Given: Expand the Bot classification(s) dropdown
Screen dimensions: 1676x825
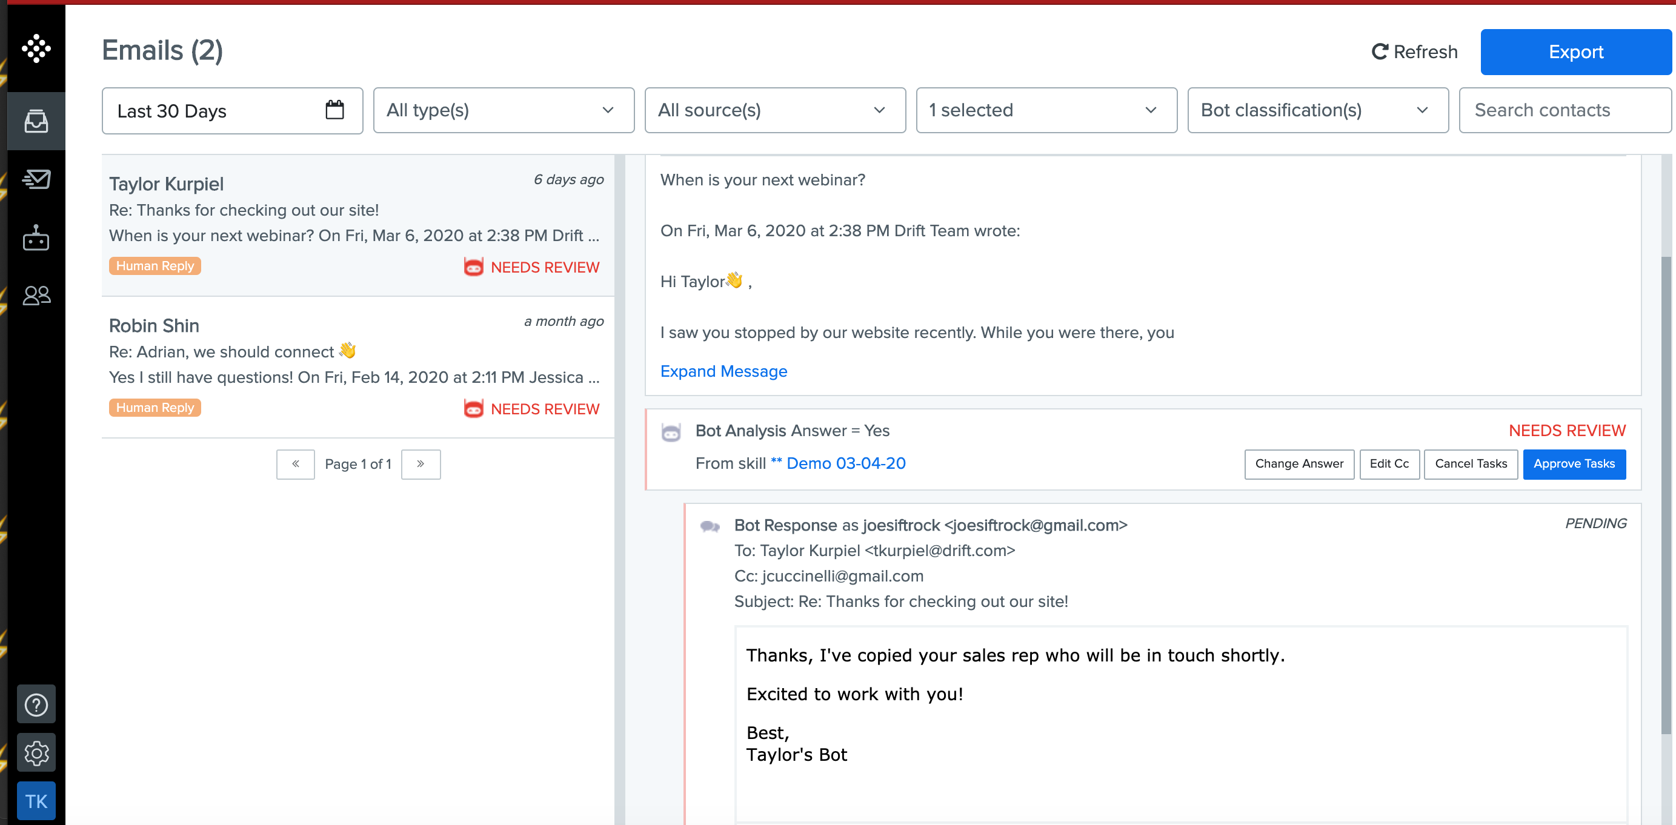Looking at the screenshot, I should [1317, 111].
